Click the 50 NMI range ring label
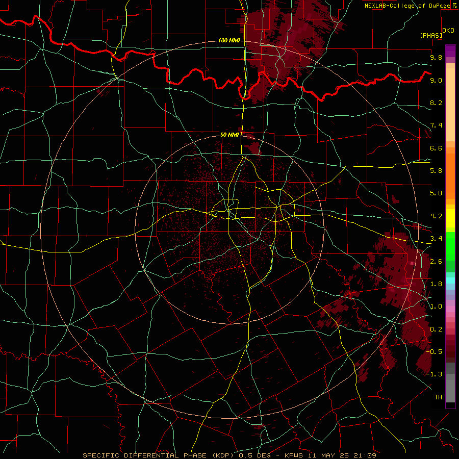 coord(229,135)
